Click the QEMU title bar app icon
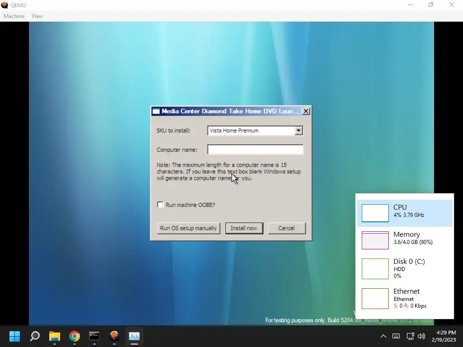The image size is (463, 347). [5, 5]
